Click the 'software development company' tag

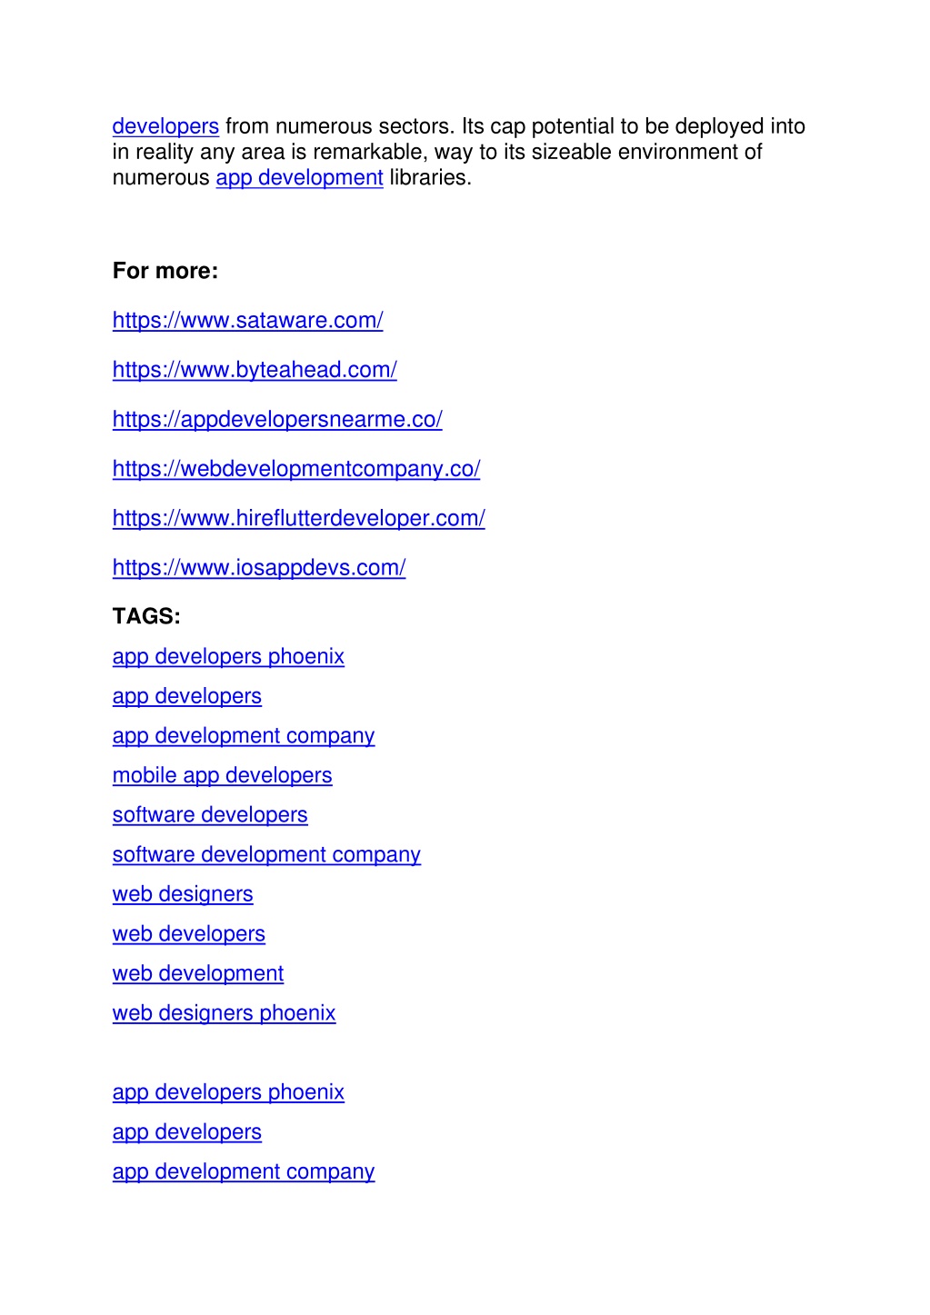tap(266, 855)
